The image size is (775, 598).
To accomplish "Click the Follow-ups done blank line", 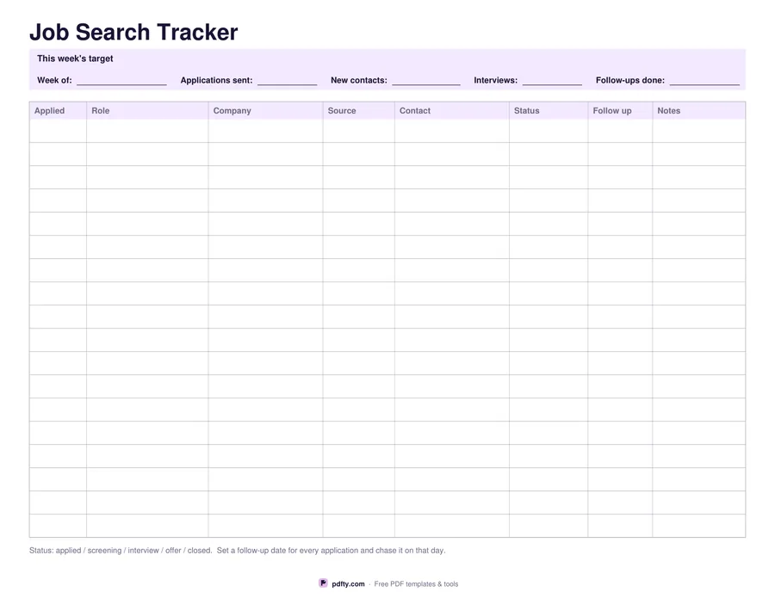I will click(x=704, y=81).
